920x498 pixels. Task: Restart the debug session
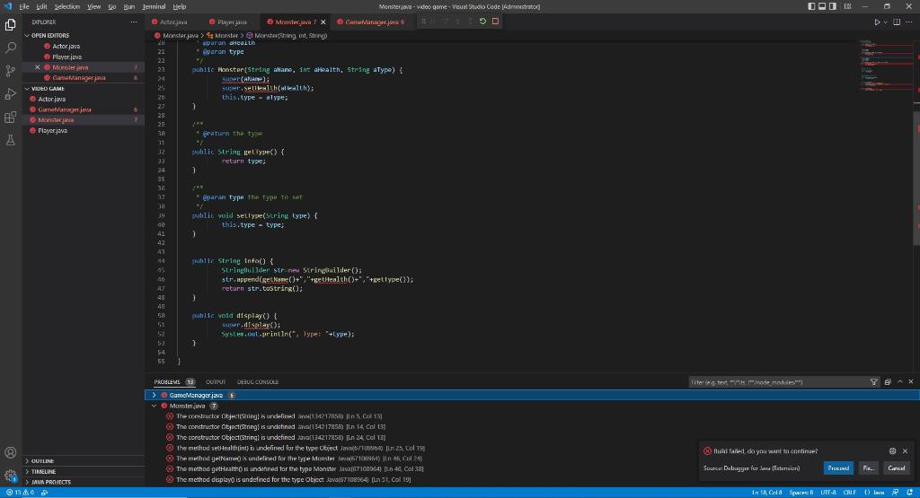click(x=482, y=21)
